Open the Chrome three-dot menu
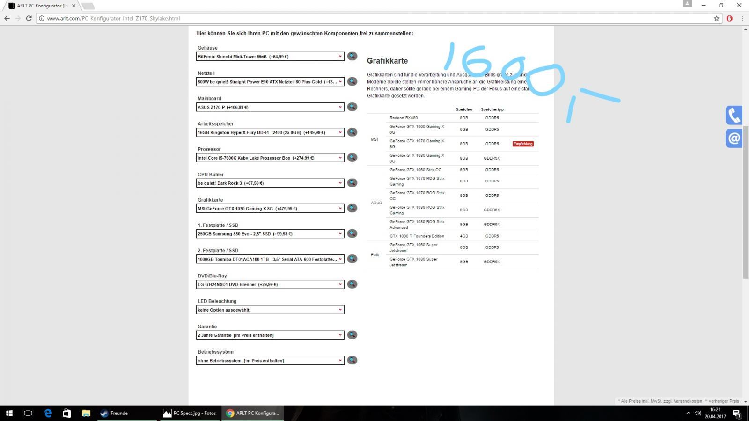The image size is (749, 421). (742, 18)
